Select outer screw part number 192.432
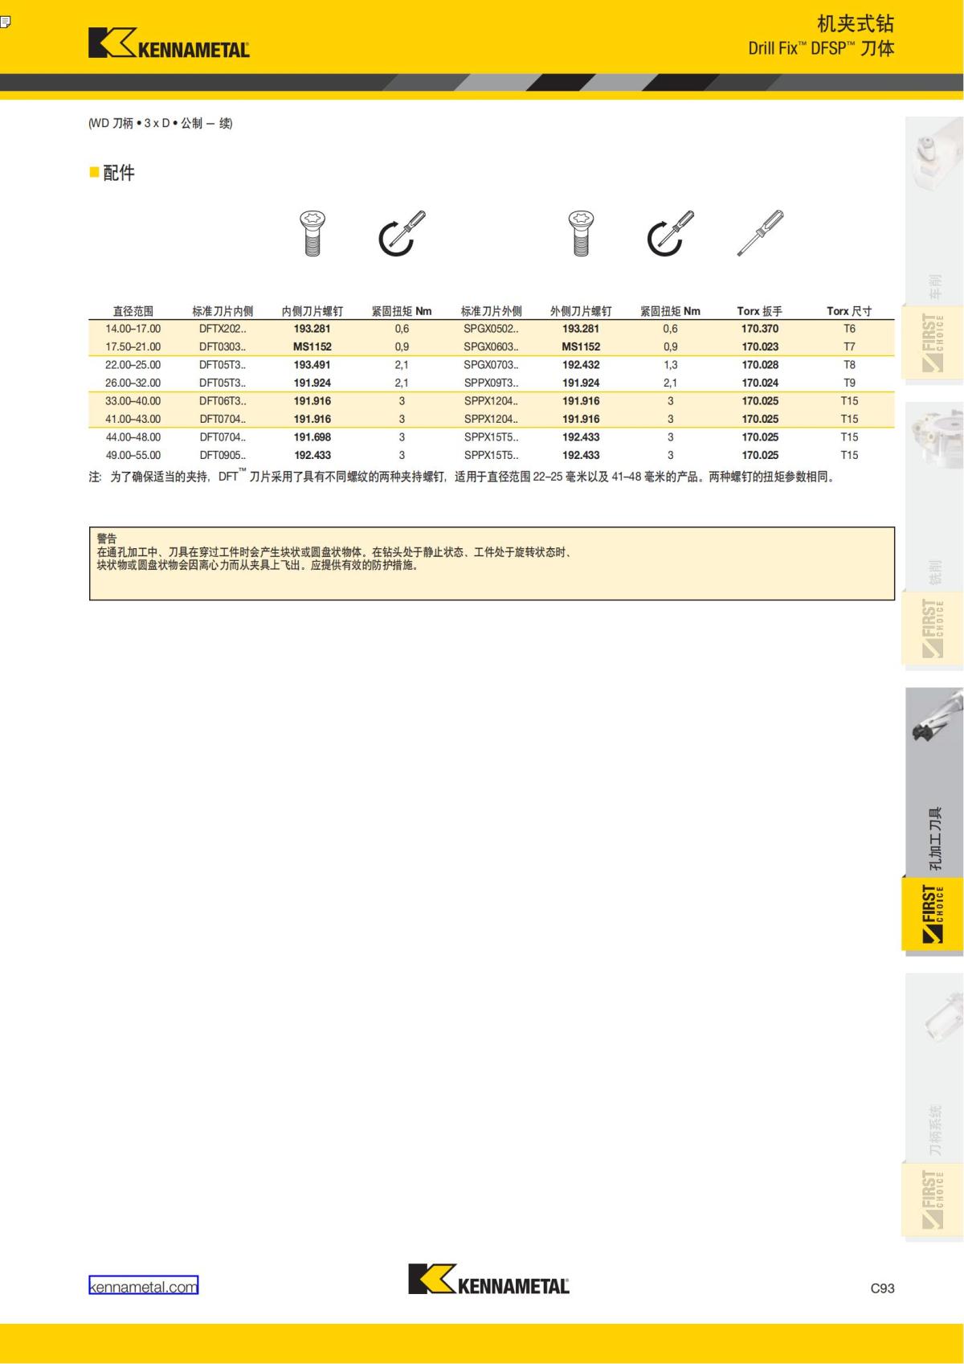The width and height of the screenshot is (964, 1364). (581, 365)
